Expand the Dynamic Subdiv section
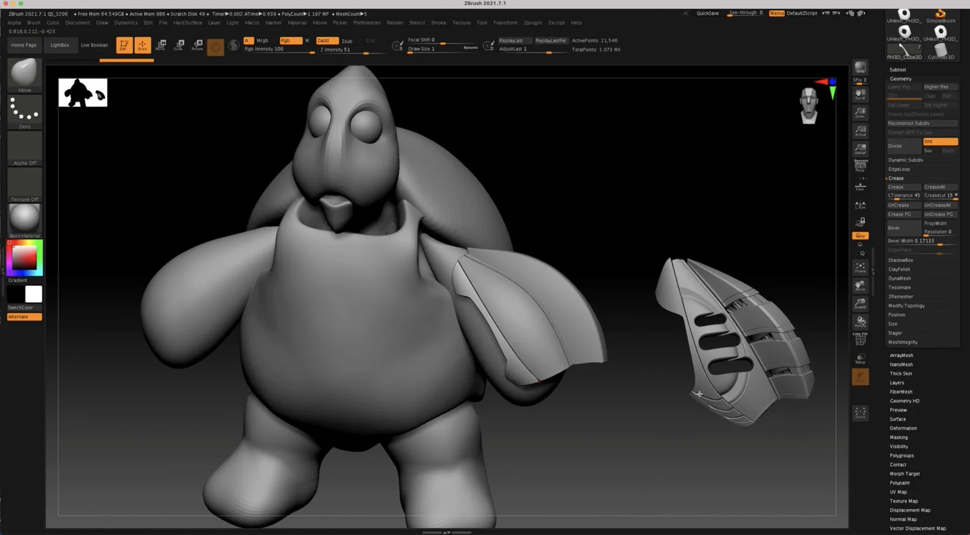This screenshot has height=535, width=970. click(906, 160)
